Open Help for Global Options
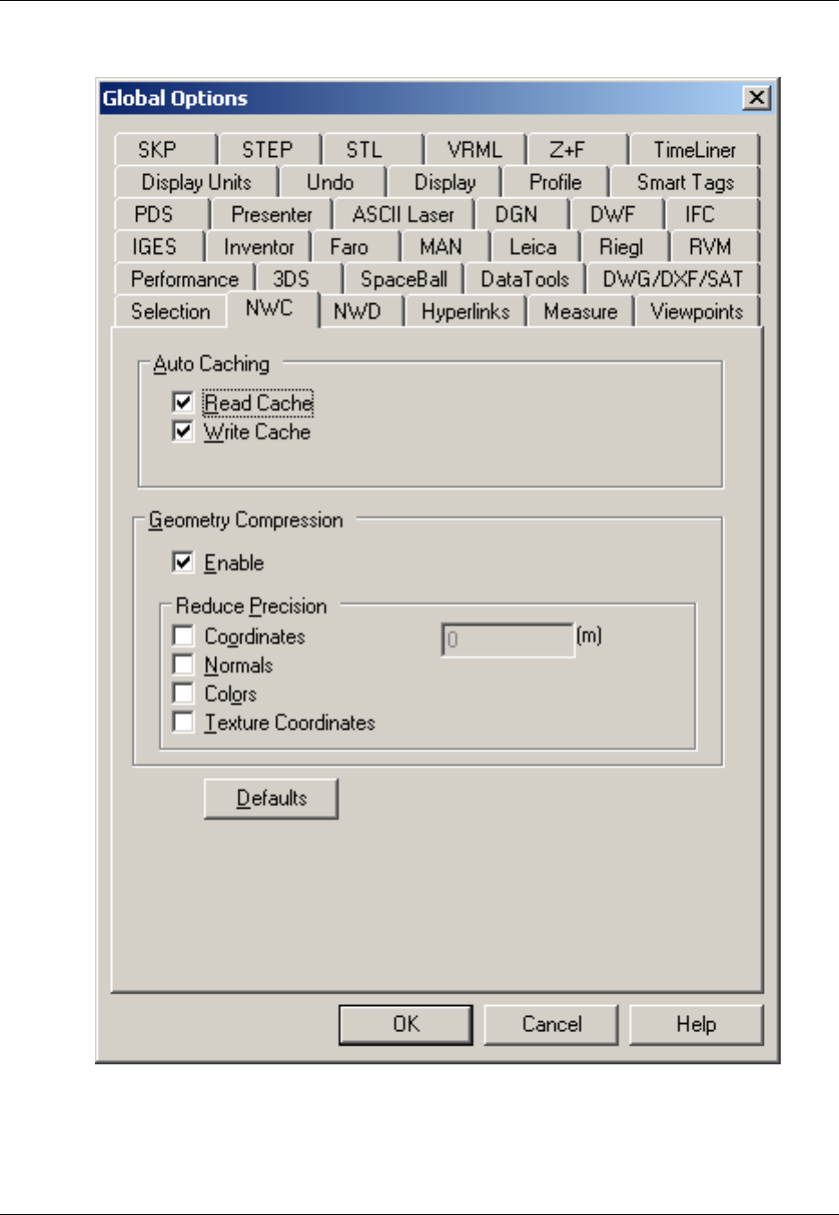Screen dimensions: 839x1215 coord(696,1024)
